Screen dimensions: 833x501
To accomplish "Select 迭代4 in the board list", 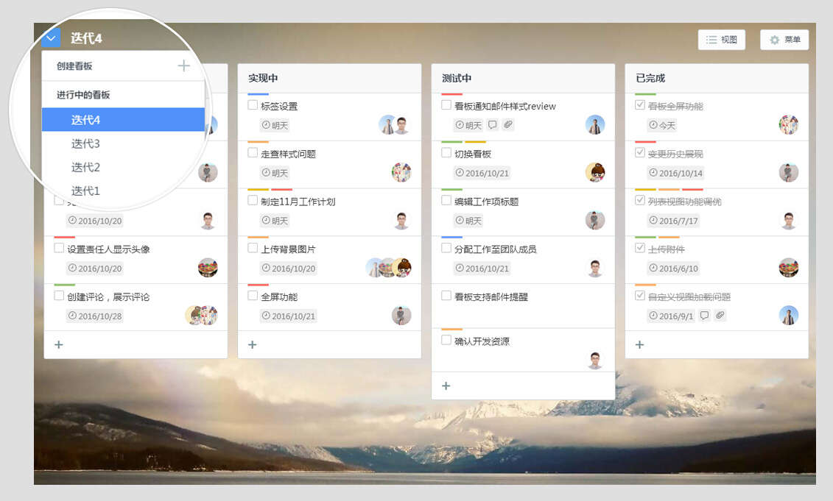I will pyautogui.click(x=123, y=119).
